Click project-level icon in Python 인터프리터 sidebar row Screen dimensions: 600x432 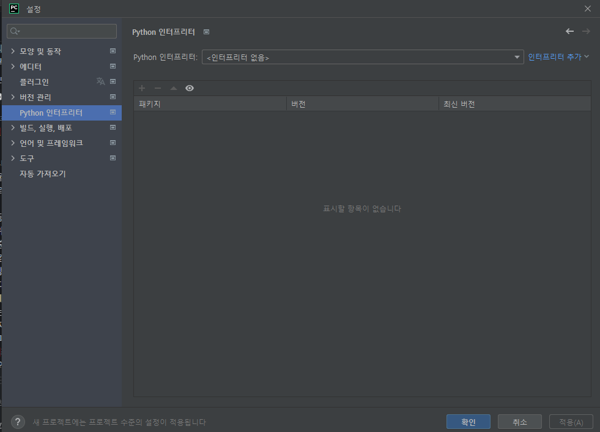(113, 112)
